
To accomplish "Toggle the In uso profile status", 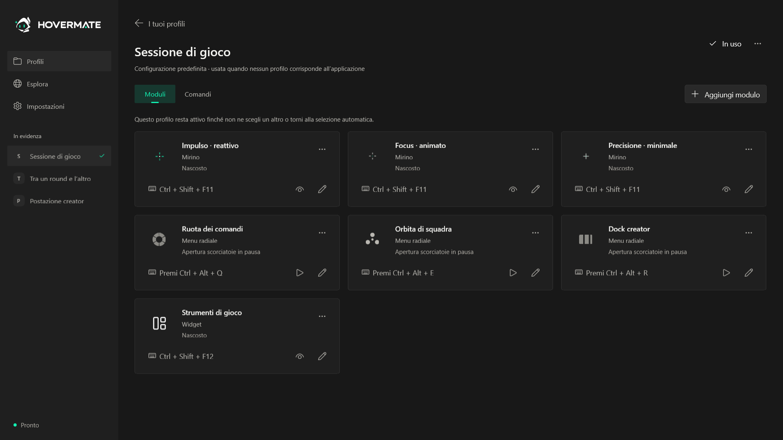I will [x=725, y=44].
